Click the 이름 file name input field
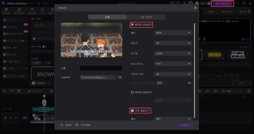254x134 pixels. pos(101,68)
